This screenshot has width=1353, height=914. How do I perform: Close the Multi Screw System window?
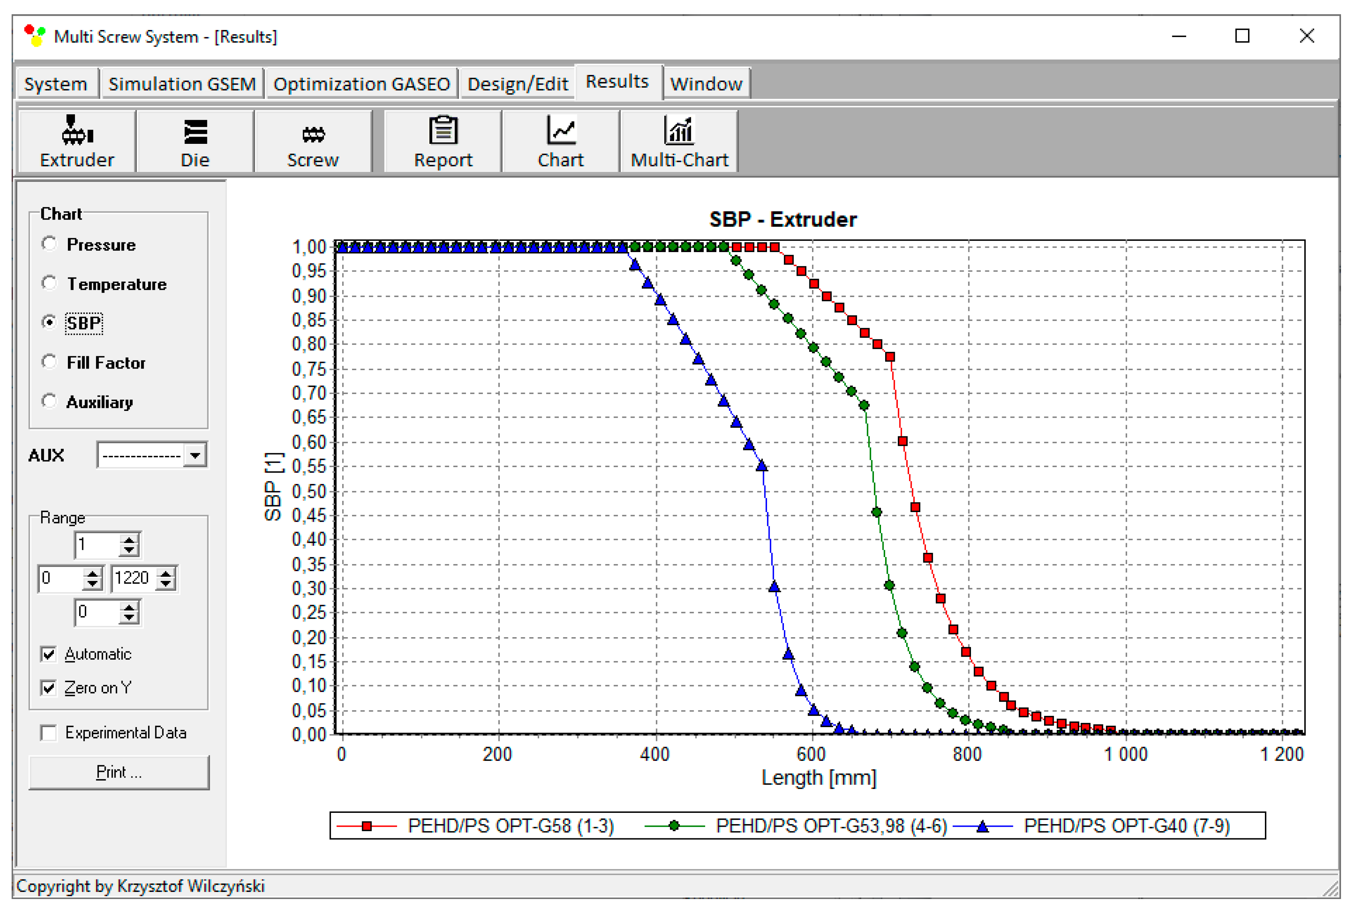[1307, 36]
